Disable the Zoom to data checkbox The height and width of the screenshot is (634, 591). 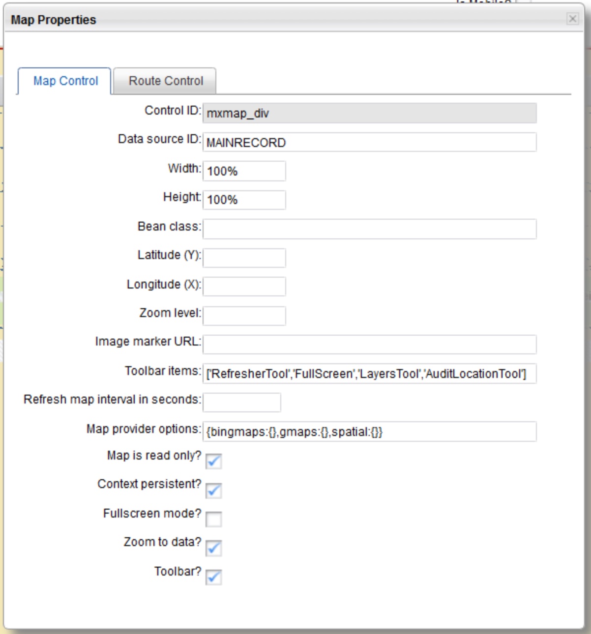tap(214, 548)
